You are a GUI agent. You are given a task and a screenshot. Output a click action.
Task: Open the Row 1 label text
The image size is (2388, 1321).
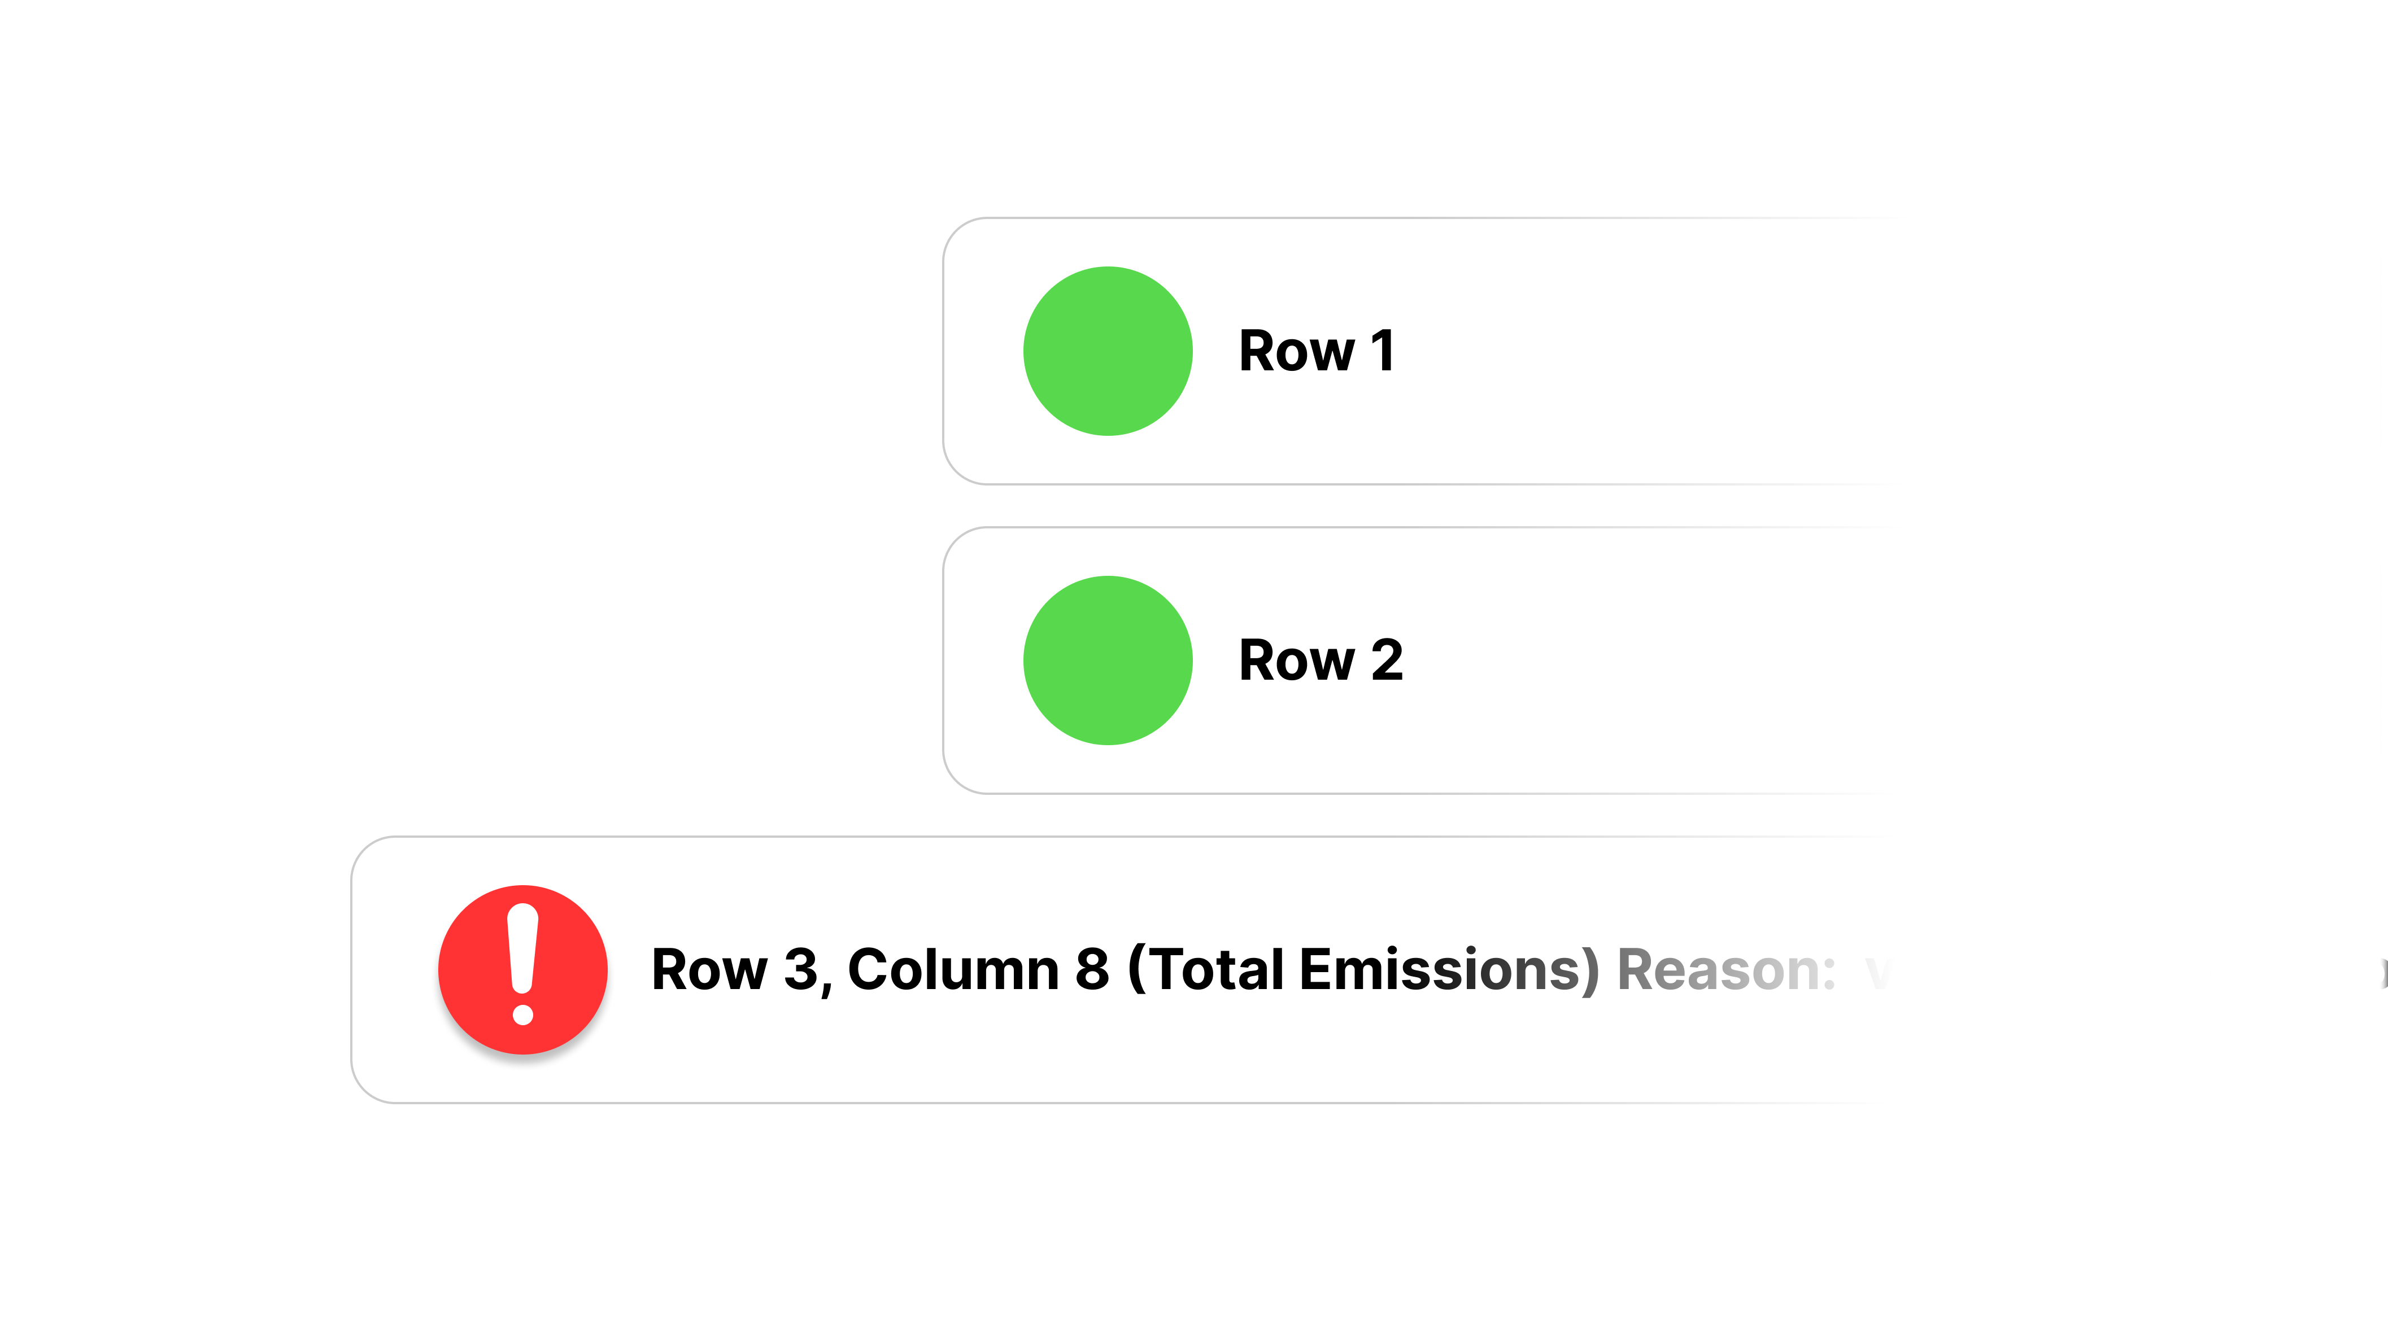click(1317, 351)
